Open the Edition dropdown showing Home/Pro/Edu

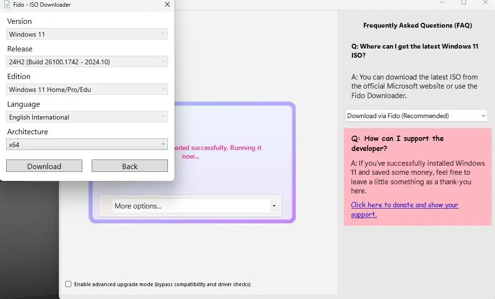pyautogui.click(x=87, y=89)
